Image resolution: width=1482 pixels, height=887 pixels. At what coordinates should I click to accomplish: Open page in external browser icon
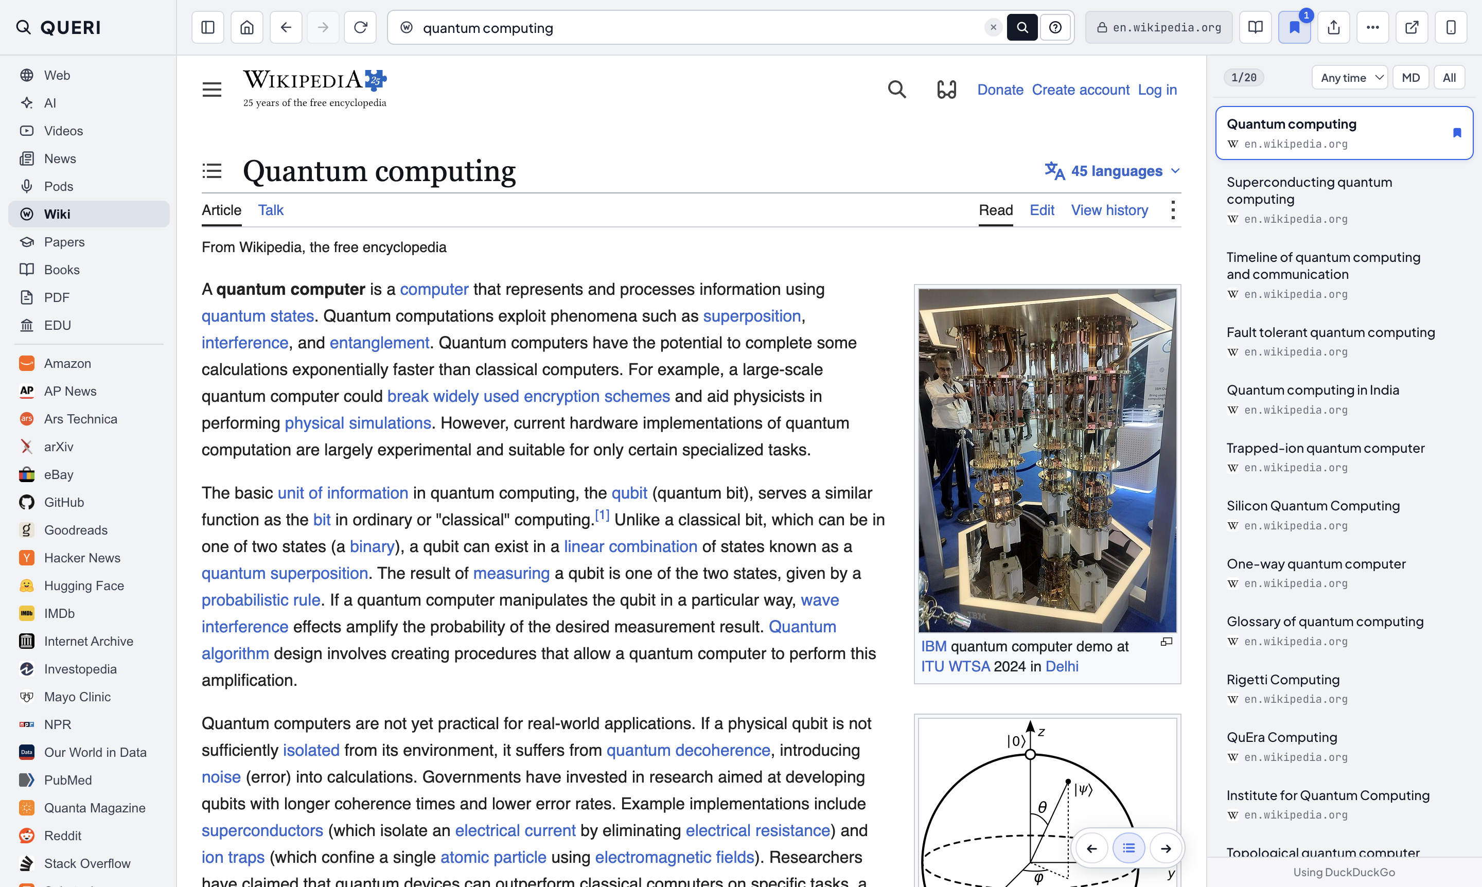click(1412, 27)
